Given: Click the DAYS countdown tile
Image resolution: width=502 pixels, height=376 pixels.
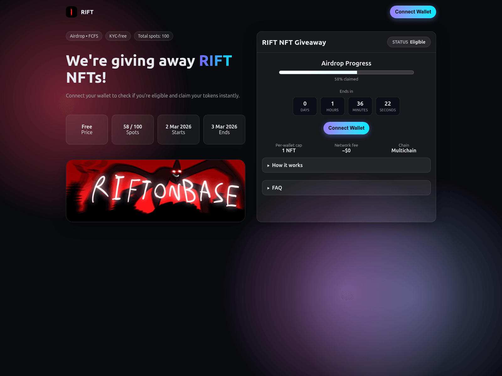Looking at the screenshot, I should click(x=305, y=106).
